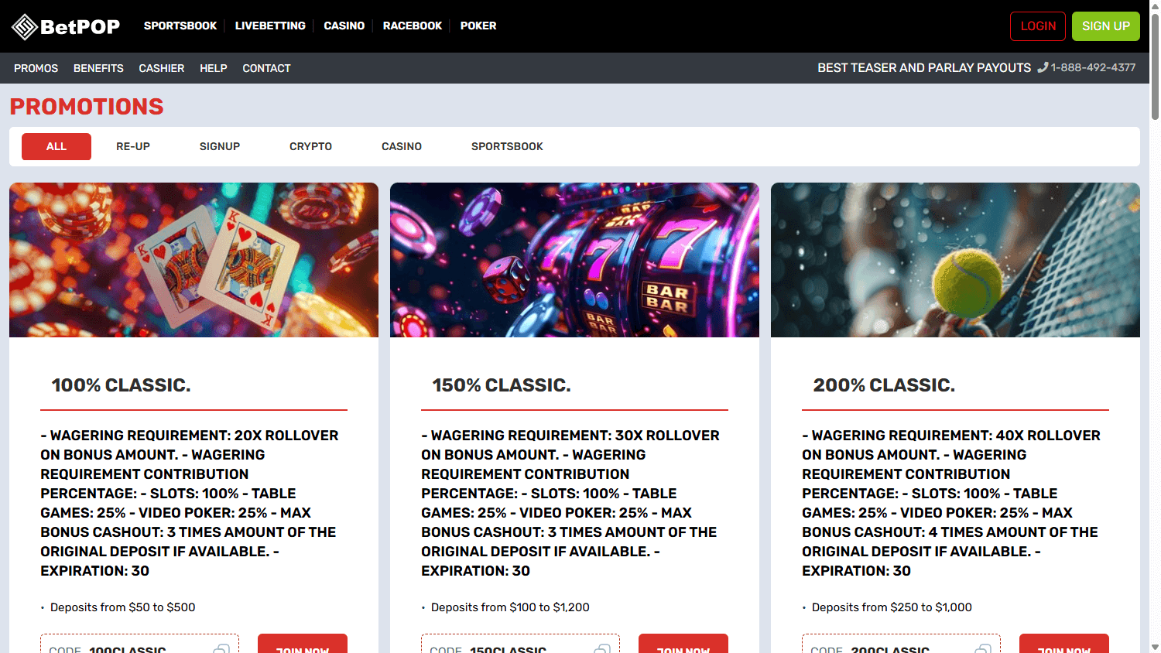Click the scrollbar up arrow
Image resolution: width=1161 pixels, height=653 pixels.
(1155, 6)
